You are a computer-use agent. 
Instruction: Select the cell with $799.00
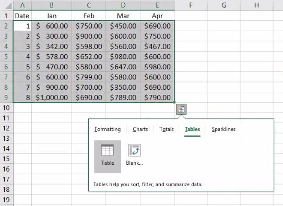(x=89, y=77)
